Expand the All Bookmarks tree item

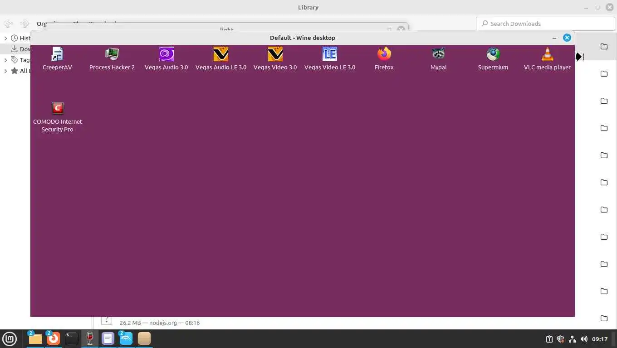coord(5,71)
